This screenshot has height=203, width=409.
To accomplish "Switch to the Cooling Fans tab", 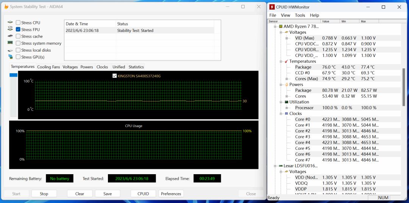I will [x=48, y=67].
